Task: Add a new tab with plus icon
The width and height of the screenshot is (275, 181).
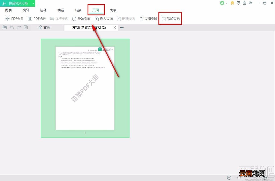Action: point(122,27)
